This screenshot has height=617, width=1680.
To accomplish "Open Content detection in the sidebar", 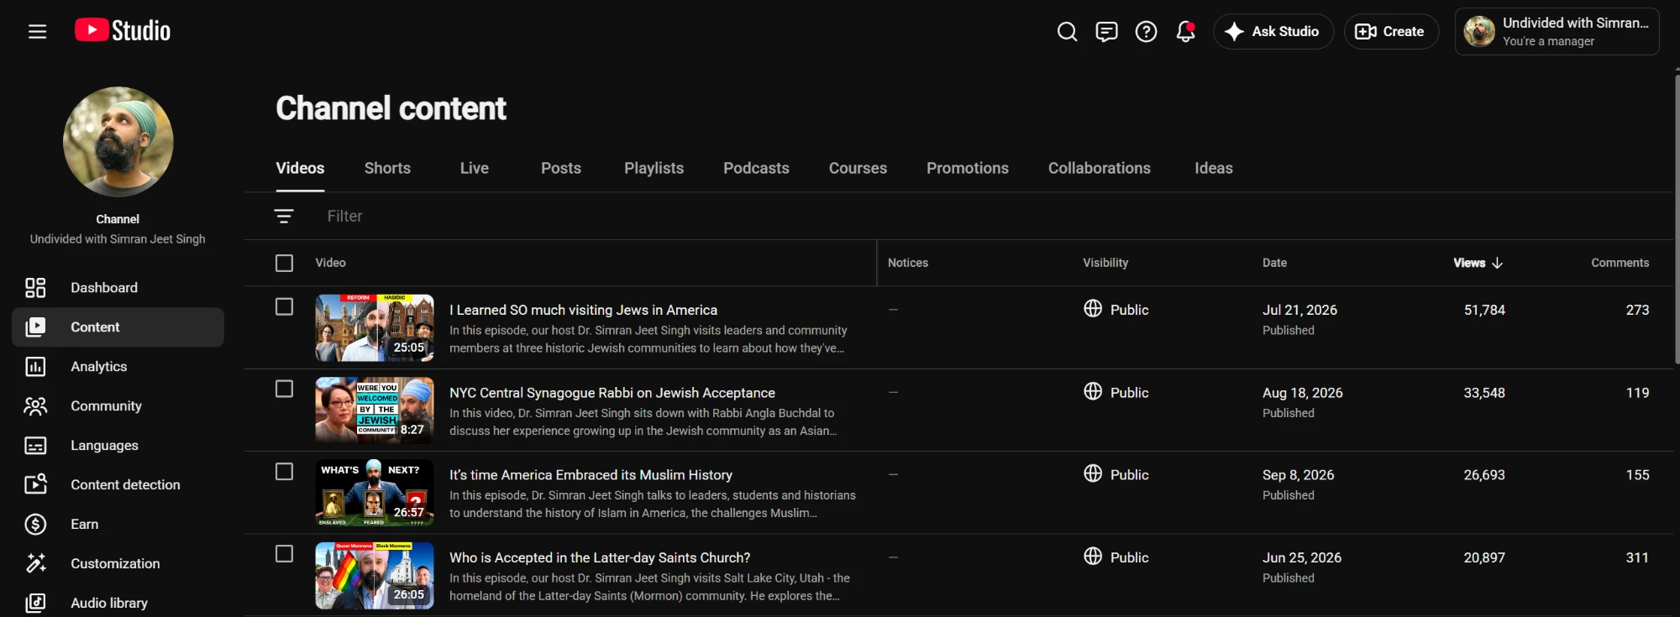I will pyautogui.click(x=118, y=485).
